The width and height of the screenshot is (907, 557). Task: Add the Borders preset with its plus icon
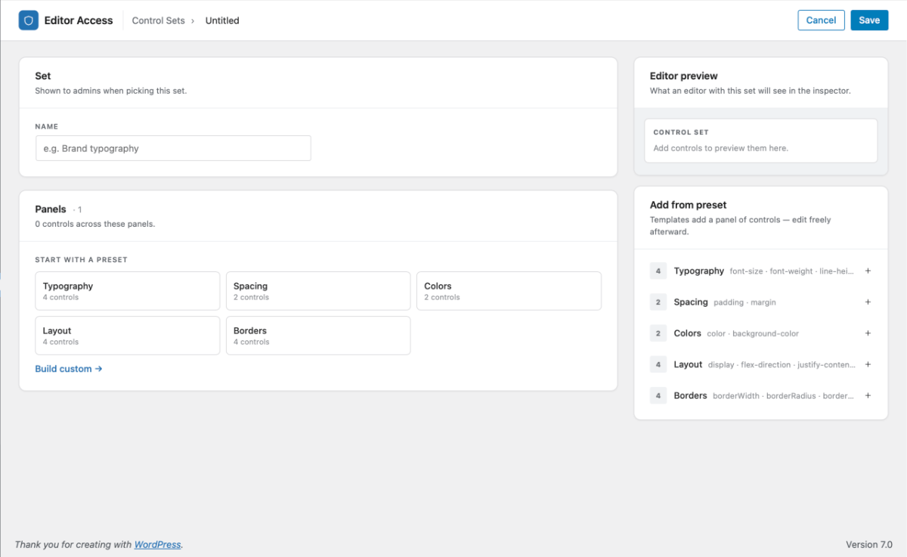[868, 395]
